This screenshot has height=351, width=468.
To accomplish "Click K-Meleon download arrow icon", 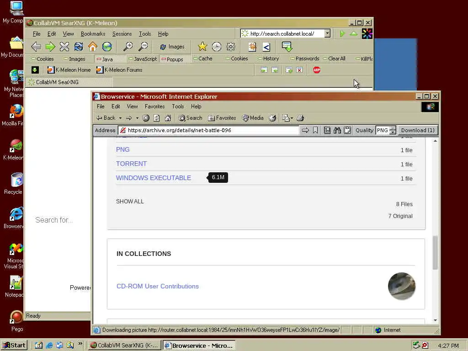I will tap(287, 47).
